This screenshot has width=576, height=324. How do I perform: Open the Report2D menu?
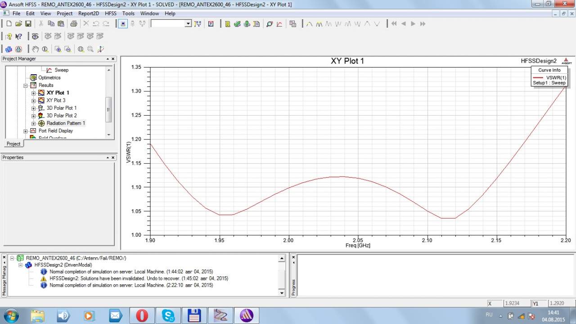tap(88, 13)
